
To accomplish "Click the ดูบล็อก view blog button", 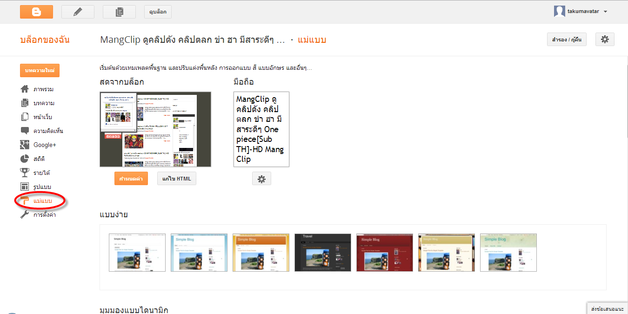I will pos(158,12).
